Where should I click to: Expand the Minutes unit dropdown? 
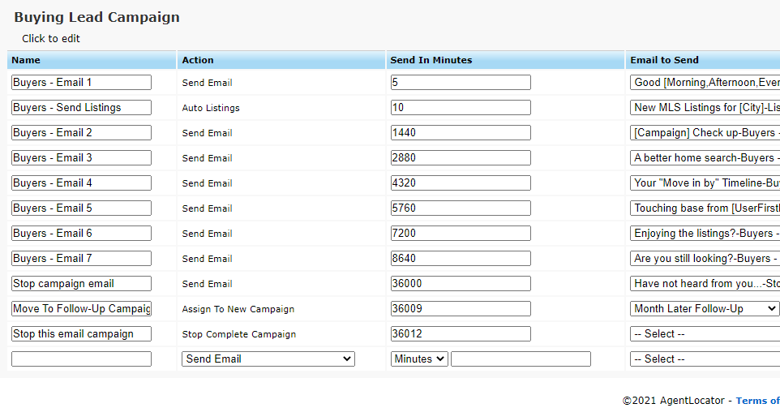tap(419, 359)
